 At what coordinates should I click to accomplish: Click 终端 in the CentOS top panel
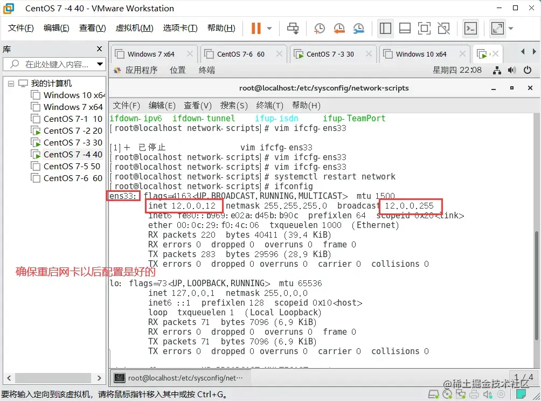[207, 71]
